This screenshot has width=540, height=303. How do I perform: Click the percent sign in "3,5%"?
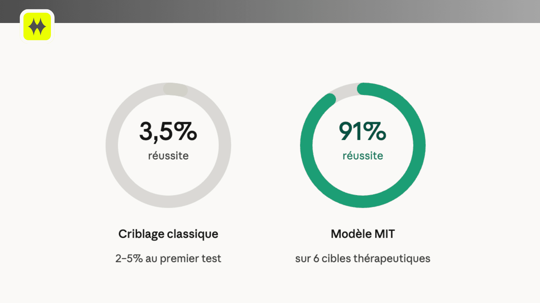185,131
